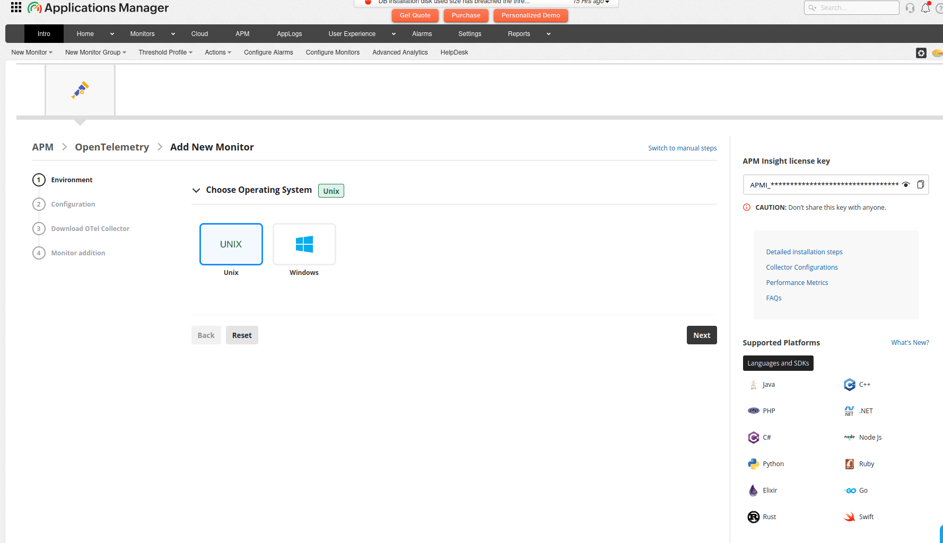The image size is (943, 543).
Task: Click the Next button
Action: point(702,335)
